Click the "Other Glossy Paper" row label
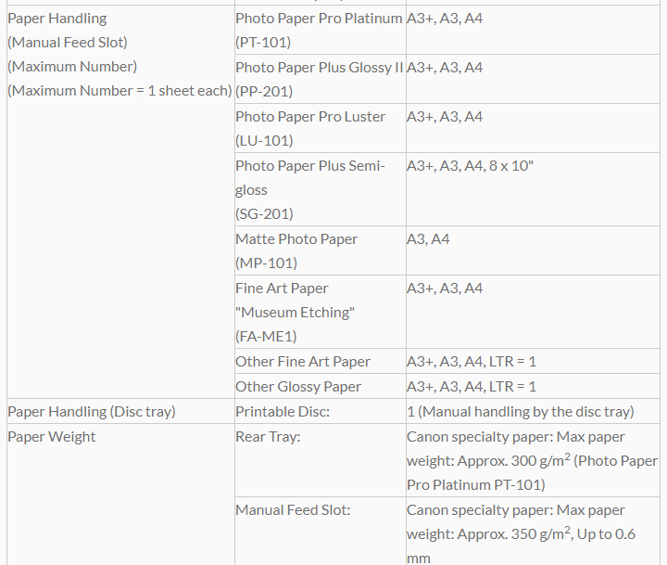The image size is (667, 565). click(298, 387)
